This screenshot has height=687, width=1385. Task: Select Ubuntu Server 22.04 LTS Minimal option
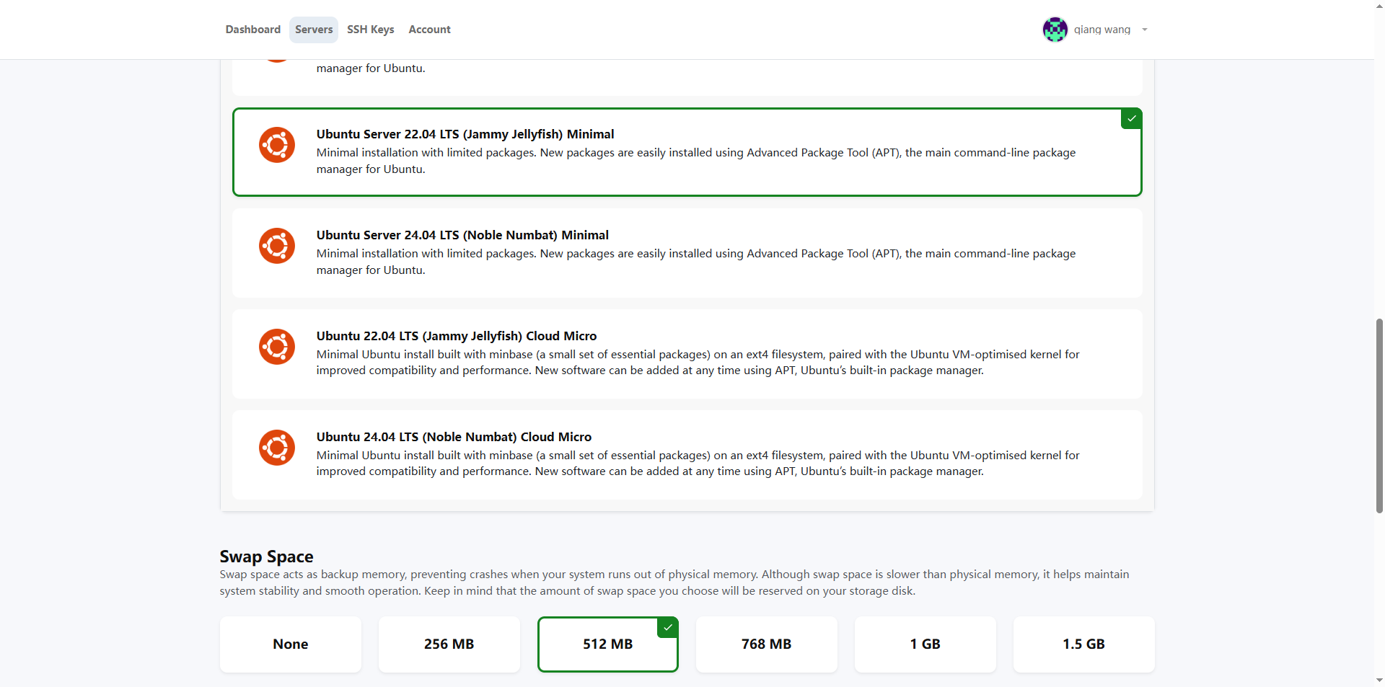tap(687, 152)
